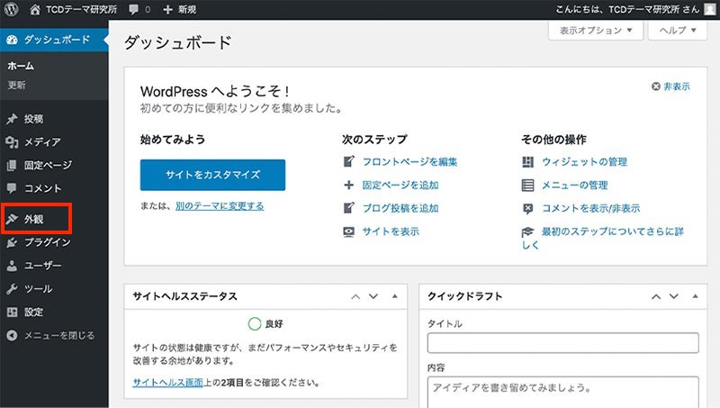Click the graduation cap icon beside 最初のステップ

click(x=528, y=231)
